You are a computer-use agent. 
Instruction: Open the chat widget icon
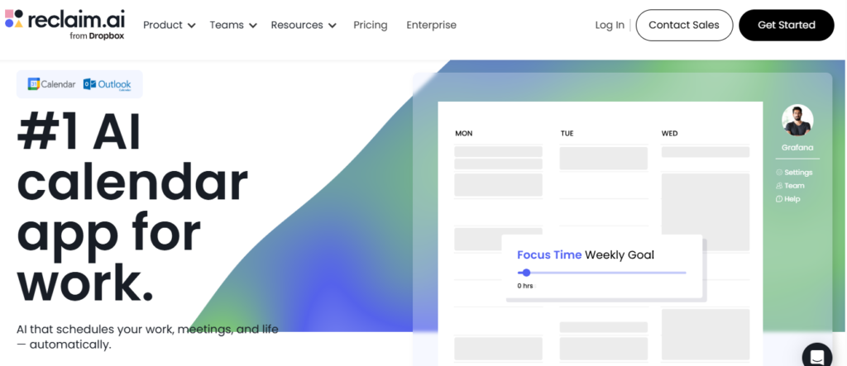click(x=816, y=356)
